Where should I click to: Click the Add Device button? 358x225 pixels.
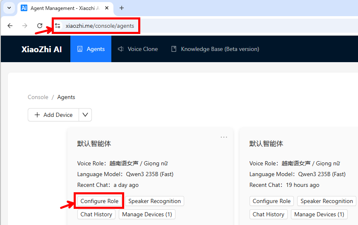click(53, 115)
